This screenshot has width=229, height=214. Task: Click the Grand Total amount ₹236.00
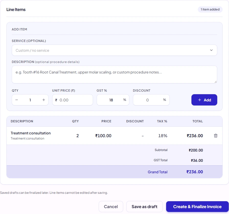tap(194, 172)
